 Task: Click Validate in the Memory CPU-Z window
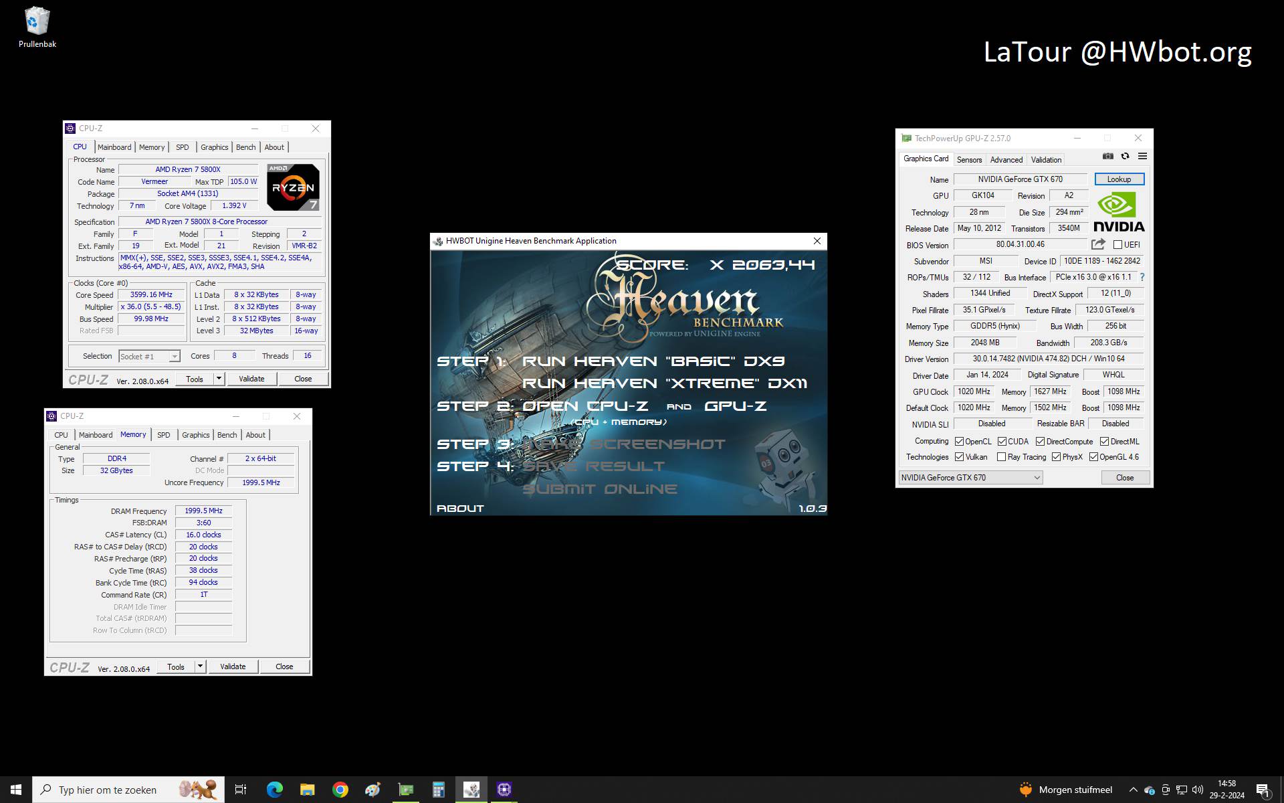(233, 666)
